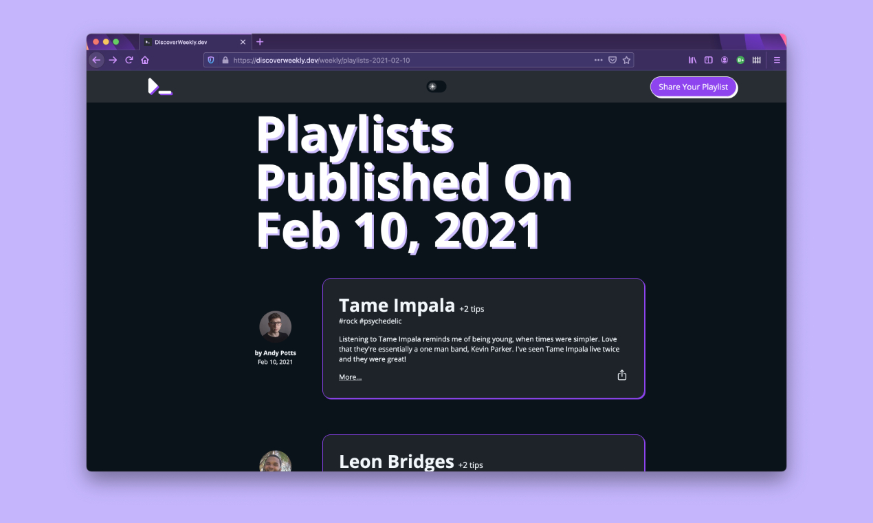
Task: Open the Firefox hamburger menu
Action: pos(777,60)
